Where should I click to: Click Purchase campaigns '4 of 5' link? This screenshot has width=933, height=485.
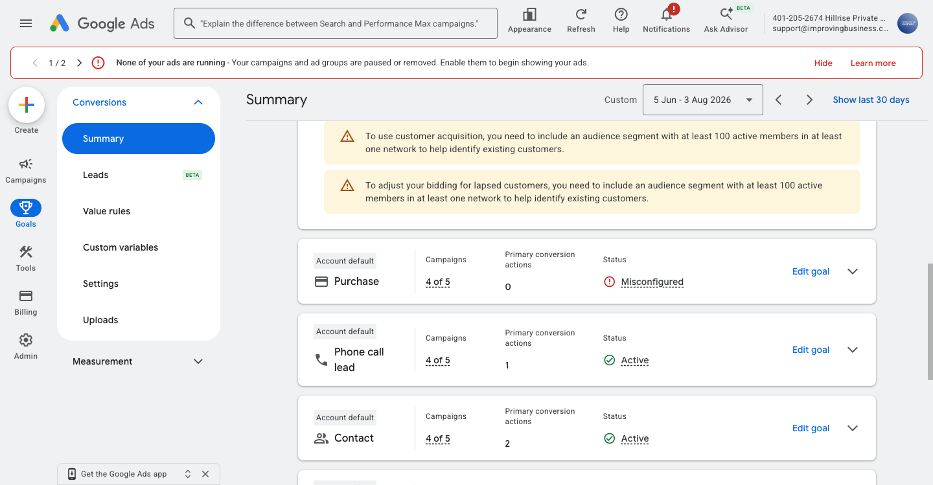click(x=437, y=282)
